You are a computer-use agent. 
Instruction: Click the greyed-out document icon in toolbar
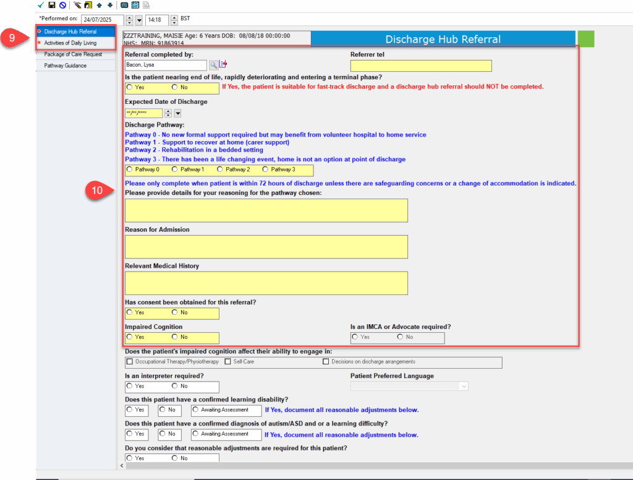point(146,5)
